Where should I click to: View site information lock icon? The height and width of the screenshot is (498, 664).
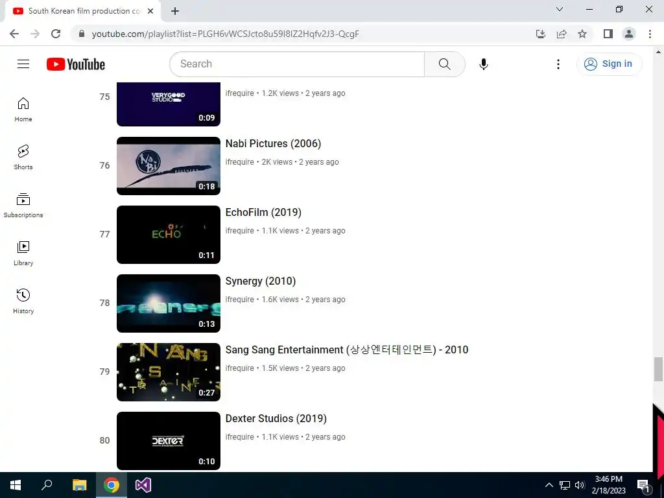point(82,34)
